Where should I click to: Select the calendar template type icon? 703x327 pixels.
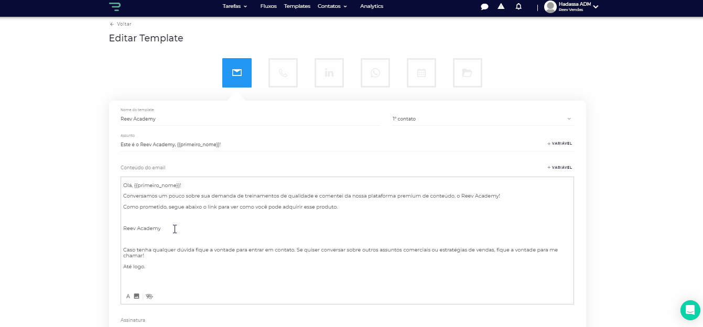tap(421, 73)
